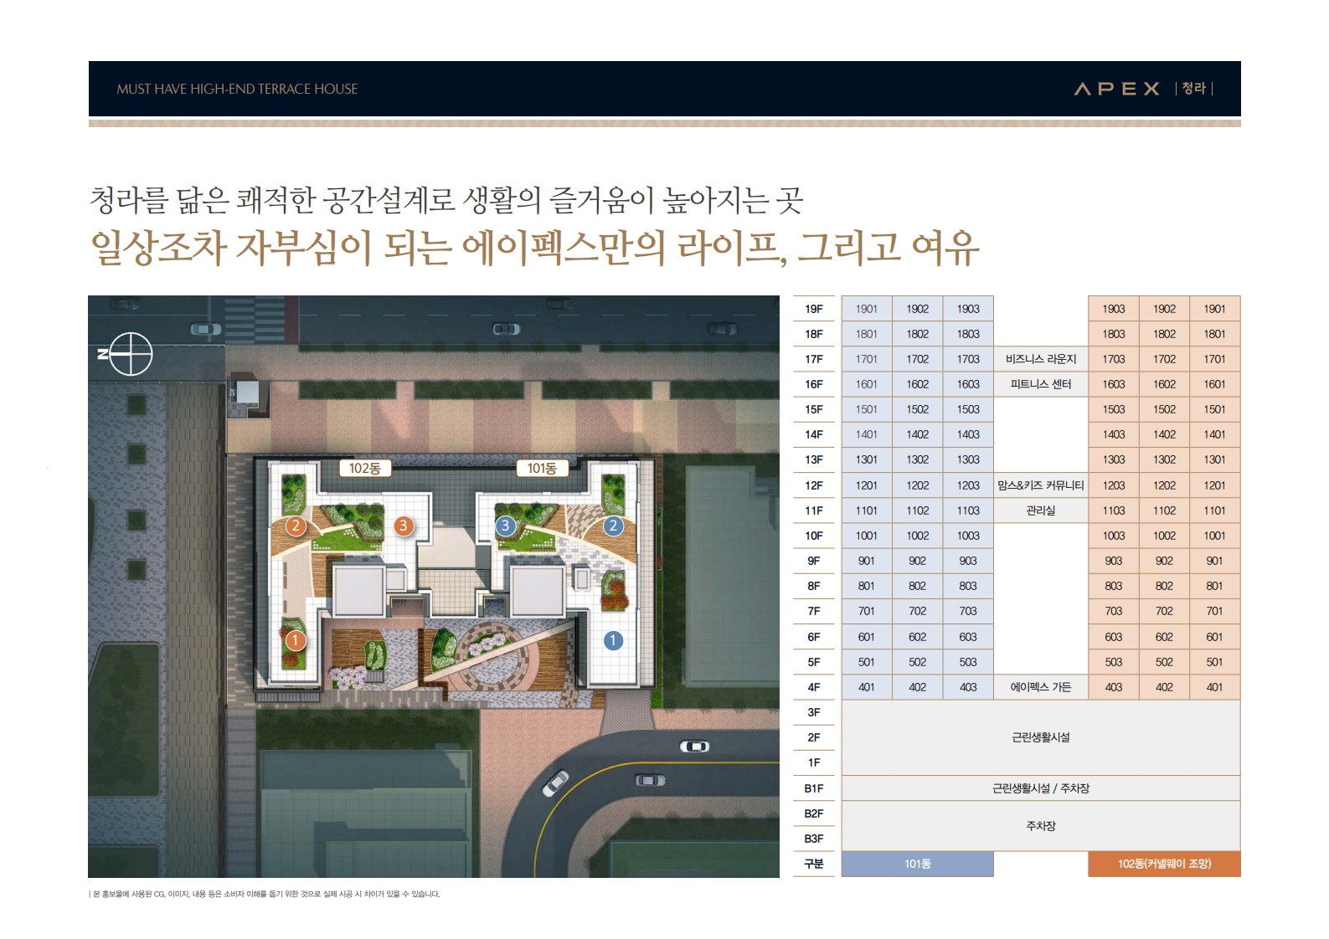This screenshot has height=939, width=1329.
Task: Select the 맘스&키즈 커뮤니티 cell
Action: 1040,485
